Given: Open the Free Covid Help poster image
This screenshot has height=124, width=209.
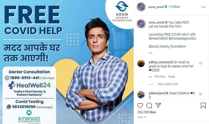Looking at the screenshot, I should point(67,62).
